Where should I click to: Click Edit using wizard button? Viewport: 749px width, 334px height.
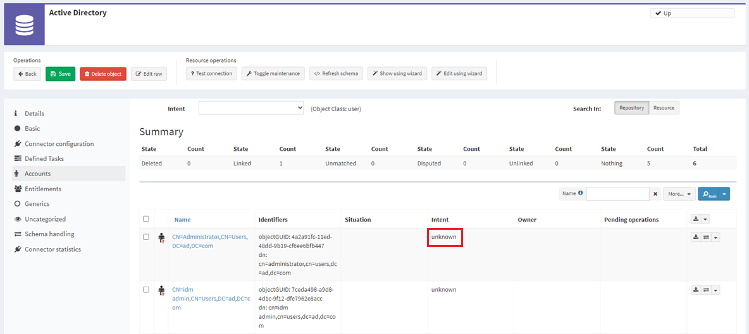pyautogui.click(x=459, y=73)
